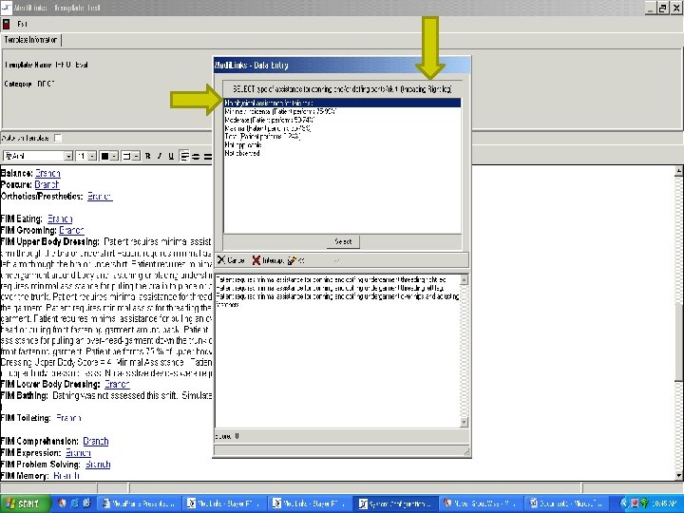684x513 pixels.
Task: Open the FIM Comprehension Branch link
Action: [x=96, y=441]
